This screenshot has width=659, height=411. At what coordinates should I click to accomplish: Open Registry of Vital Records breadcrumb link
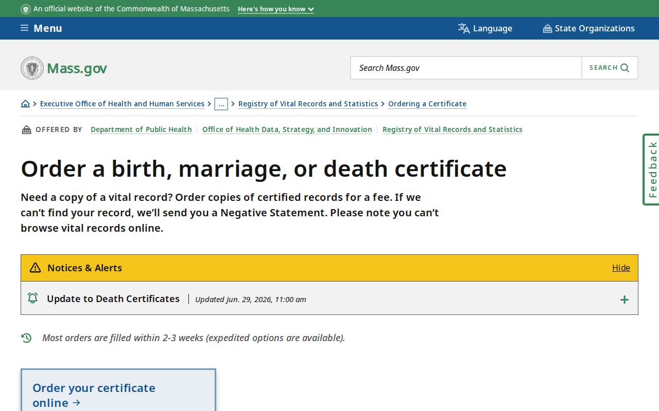pos(308,104)
